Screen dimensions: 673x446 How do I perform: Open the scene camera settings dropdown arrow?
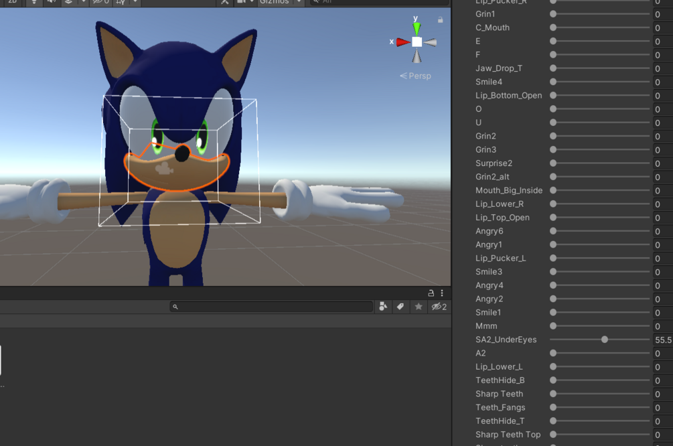point(252,2)
